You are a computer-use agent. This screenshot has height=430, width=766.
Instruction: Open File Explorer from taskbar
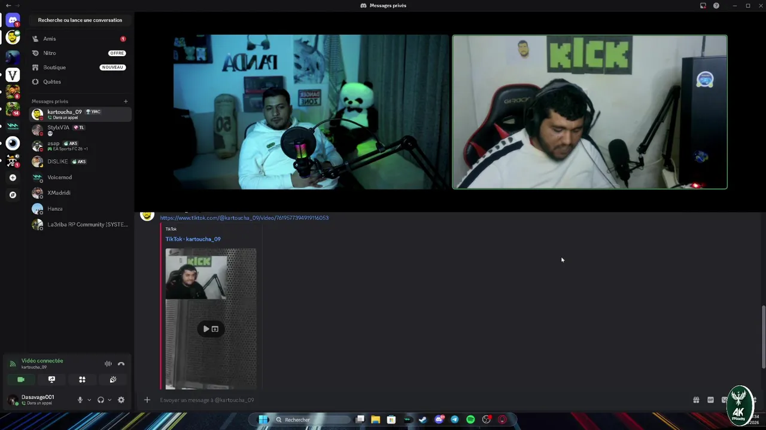click(375, 420)
